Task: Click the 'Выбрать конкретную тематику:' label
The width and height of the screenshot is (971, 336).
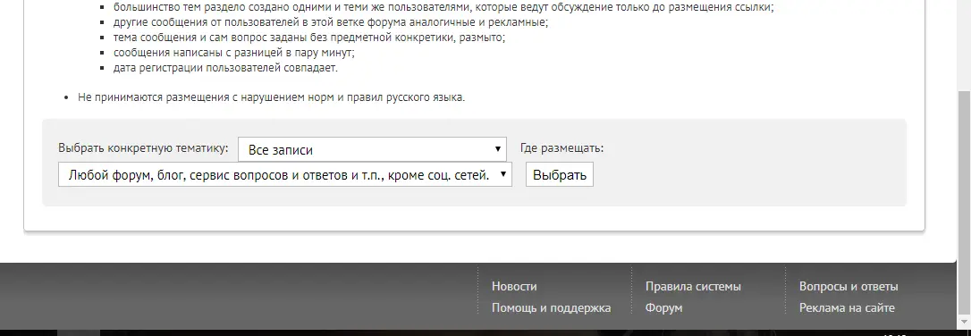Action: [x=143, y=148]
